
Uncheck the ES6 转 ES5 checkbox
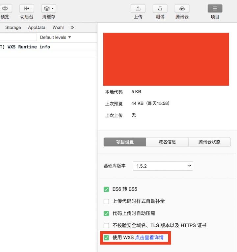tap(106, 189)
